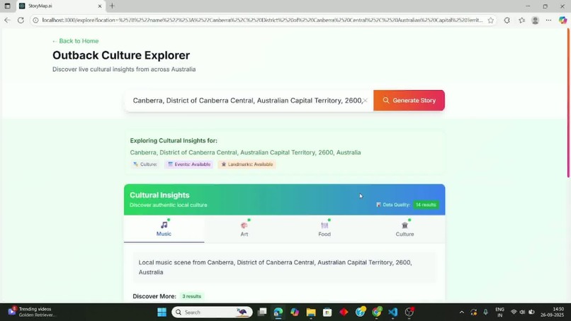
Task: Open Visual Studio Code from taskbar
Action: pos(392,312)
